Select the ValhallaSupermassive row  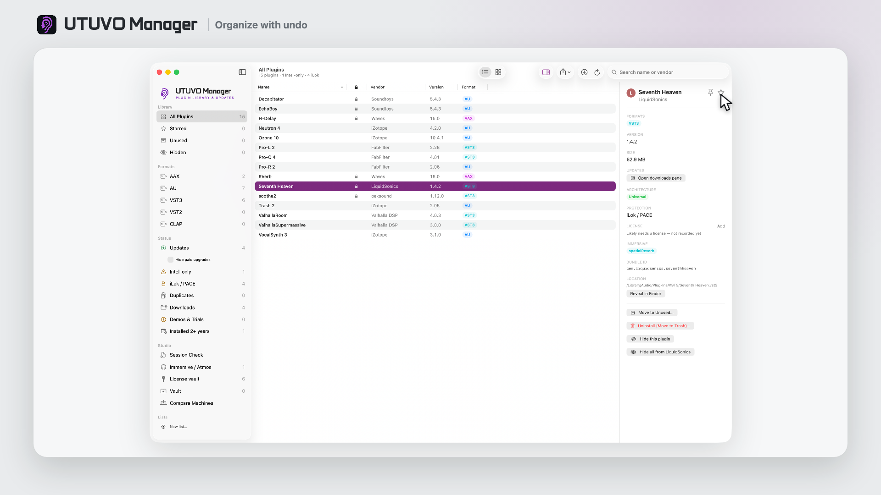(x=435, y=225)
